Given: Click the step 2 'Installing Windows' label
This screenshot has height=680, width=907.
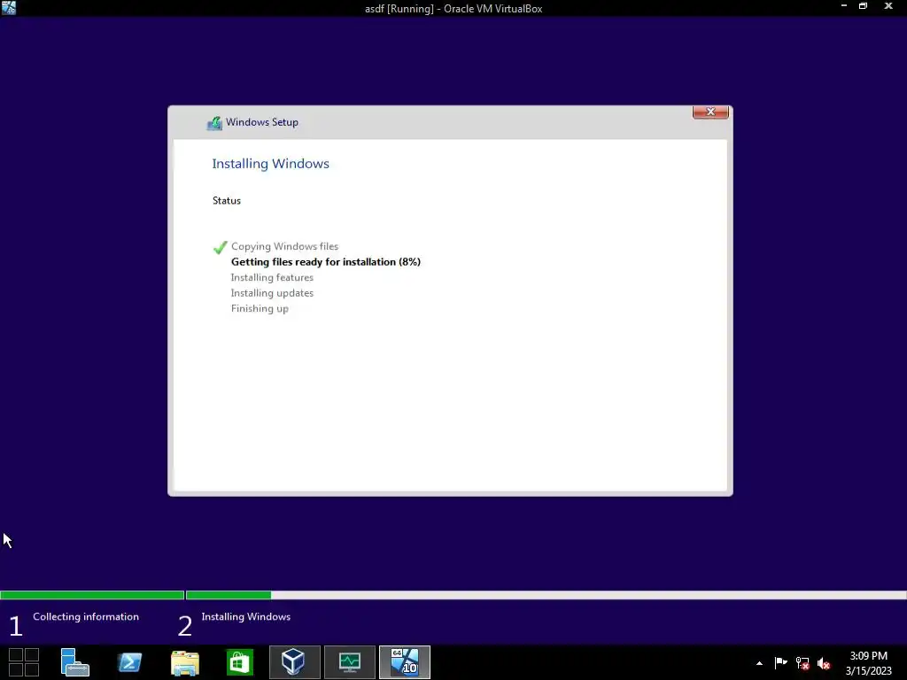Looking at the screenshot, I should [246, 617].
